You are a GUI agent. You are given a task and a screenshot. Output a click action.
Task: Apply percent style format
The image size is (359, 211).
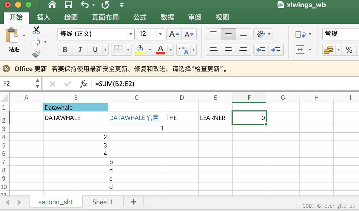click(349, 50)
